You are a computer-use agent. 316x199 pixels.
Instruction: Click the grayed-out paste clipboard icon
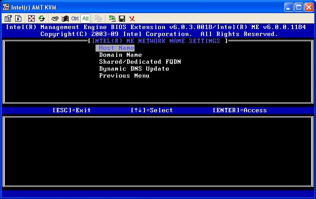99,19
